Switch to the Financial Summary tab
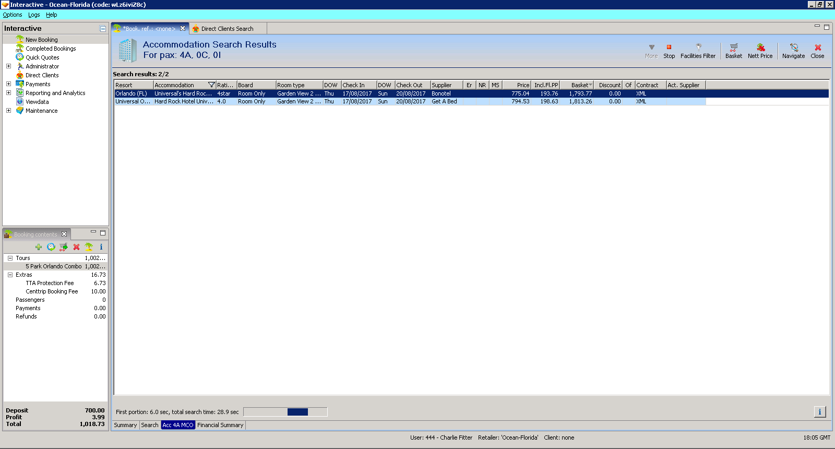The height and width of the screenshot is (449, 835). (x=220, y=425)
